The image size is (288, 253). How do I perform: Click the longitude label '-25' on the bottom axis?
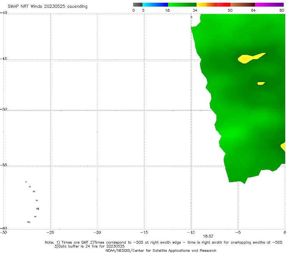[50, 232]
